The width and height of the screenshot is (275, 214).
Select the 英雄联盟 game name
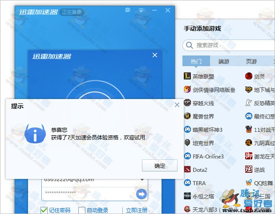(203, 76)
